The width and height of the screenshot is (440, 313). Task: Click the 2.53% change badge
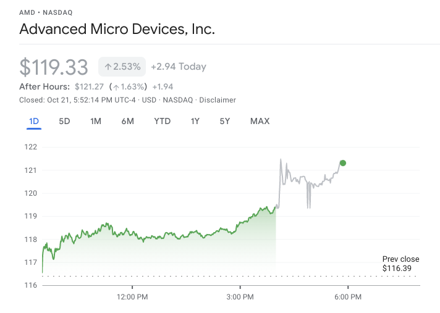(122, 67)
